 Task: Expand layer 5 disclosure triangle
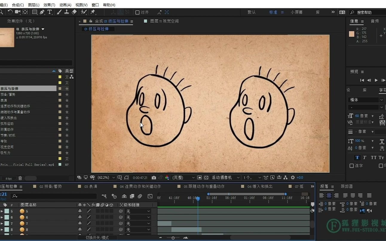coord(2,211)
